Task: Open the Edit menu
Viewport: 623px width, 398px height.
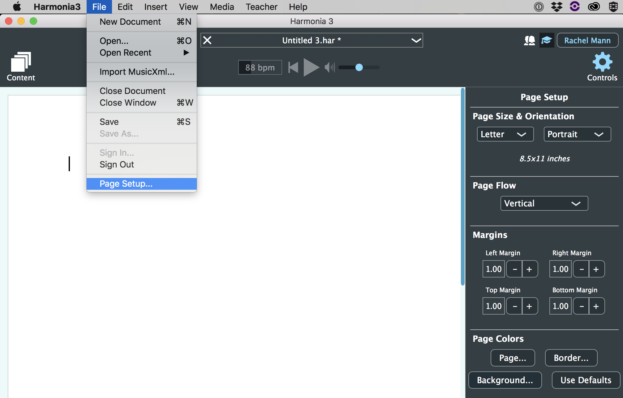Action: (x=125, y=6)
